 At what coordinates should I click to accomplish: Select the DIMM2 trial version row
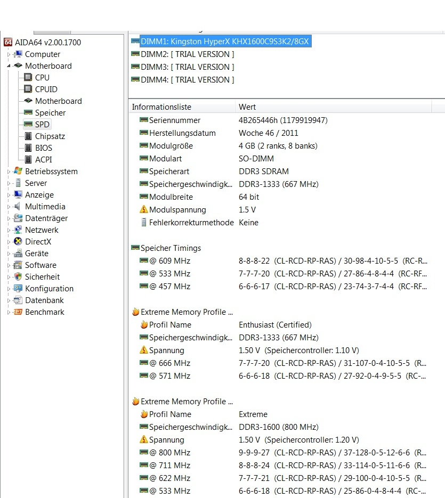[188, 54]
